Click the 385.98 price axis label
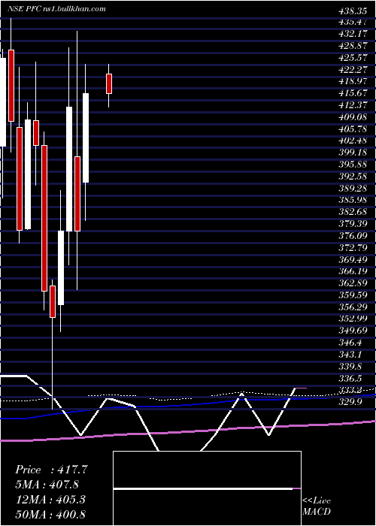 [354, 201]
